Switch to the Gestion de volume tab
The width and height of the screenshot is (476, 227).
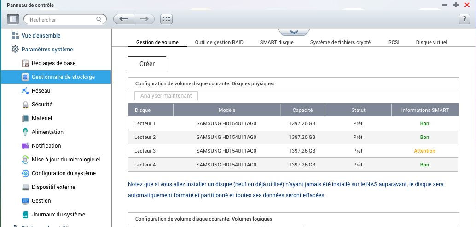pyautogui.click(x=157, y=42)
